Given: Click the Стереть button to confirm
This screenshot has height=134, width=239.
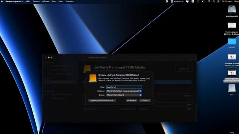Looking at the screenshot, I should point(145,100).
